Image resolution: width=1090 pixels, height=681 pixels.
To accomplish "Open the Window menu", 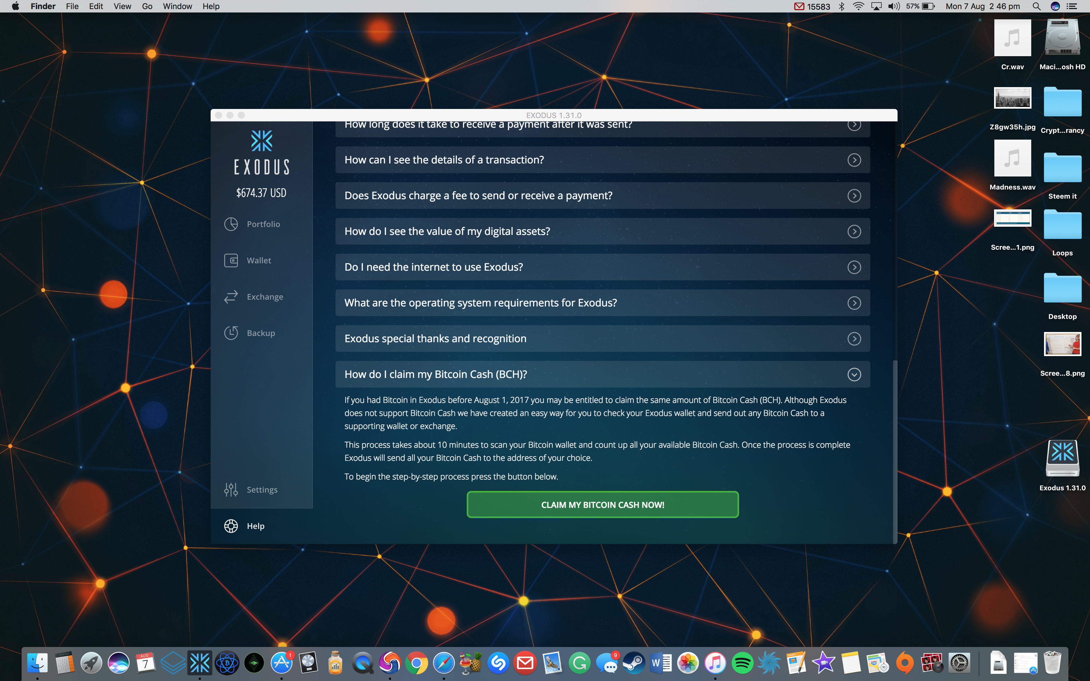I will [x=177, y=6].
